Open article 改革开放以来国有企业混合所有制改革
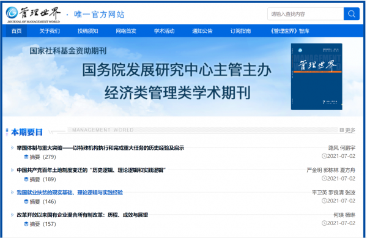 click(82, 215)
